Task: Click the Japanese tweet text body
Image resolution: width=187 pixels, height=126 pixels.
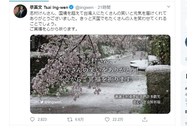Action: coord(98,21)
